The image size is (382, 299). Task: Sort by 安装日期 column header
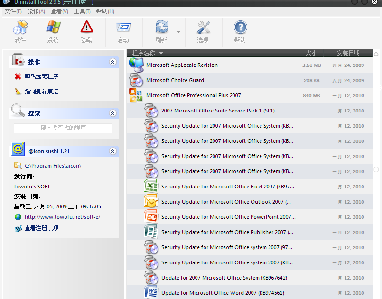tap(348, 53)
